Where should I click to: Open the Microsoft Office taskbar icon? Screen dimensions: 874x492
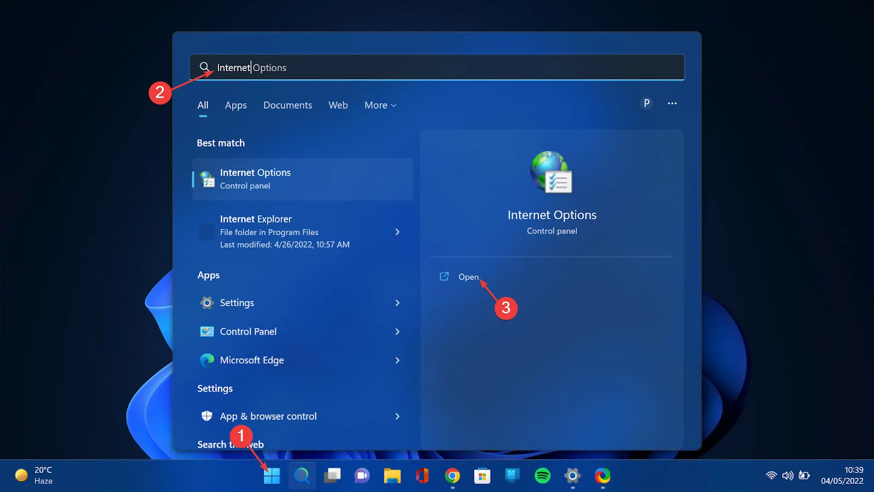[422, 476]
